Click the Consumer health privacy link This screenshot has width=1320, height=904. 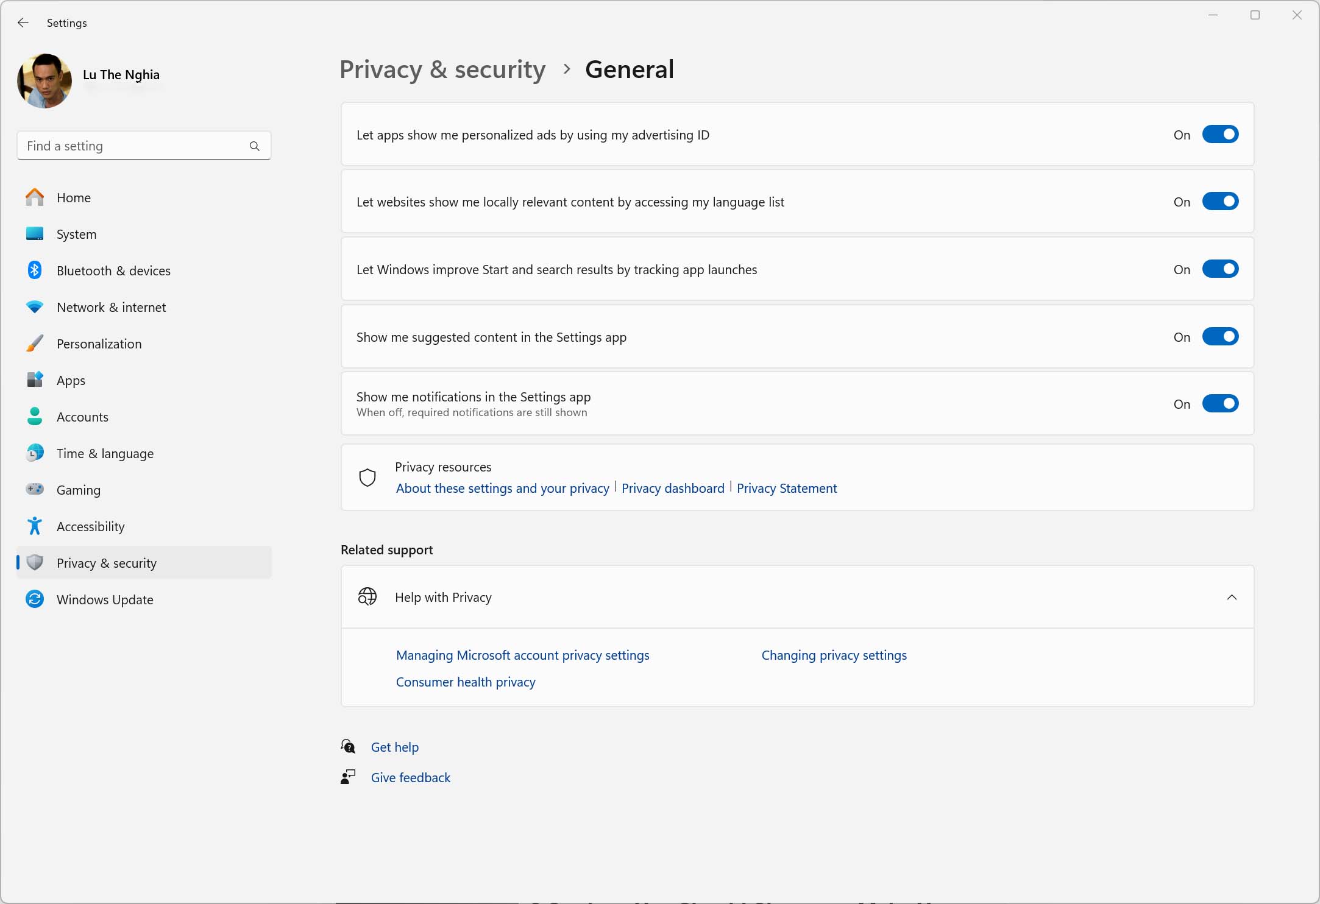tap(466, 682)
